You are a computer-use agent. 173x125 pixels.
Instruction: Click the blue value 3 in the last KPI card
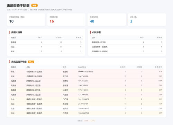[131, 21]
